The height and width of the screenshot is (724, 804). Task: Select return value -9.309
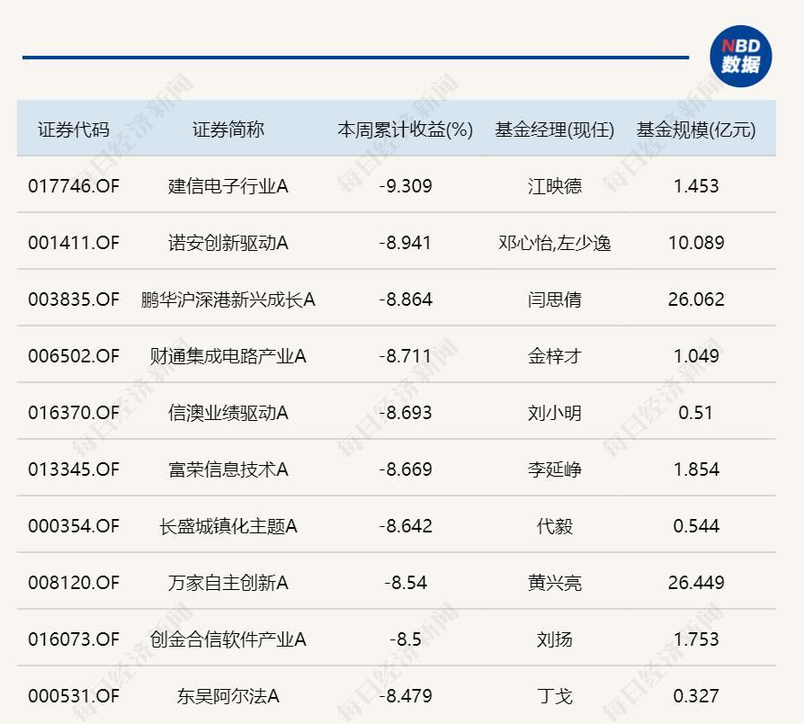pos(406,185)
